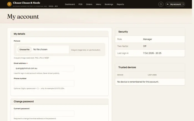This screenshot has height=121, width=194.
Task: View Reports
Action: click(120, 4)
